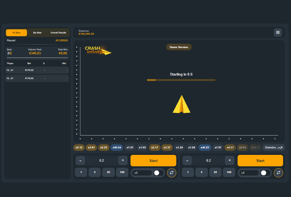Click the Crash Infinity logo

[x=98, y=50]
